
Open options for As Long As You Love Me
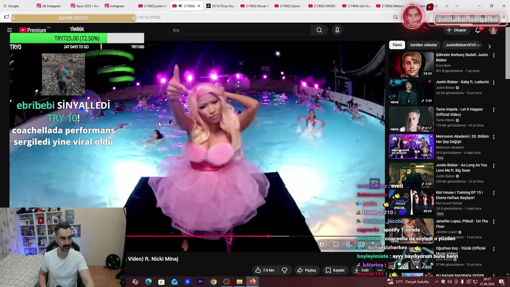click(x=494, y=165)
